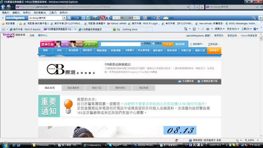
Task: Select the search-by-product radio button
Action: click(143, 44)
